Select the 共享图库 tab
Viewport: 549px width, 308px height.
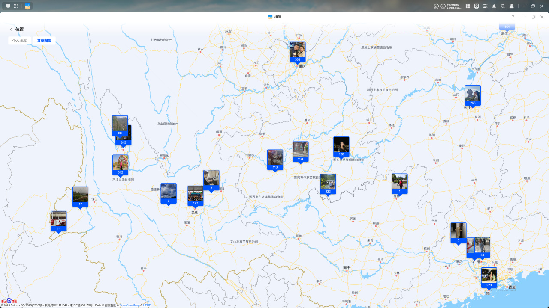click(44, 41)
